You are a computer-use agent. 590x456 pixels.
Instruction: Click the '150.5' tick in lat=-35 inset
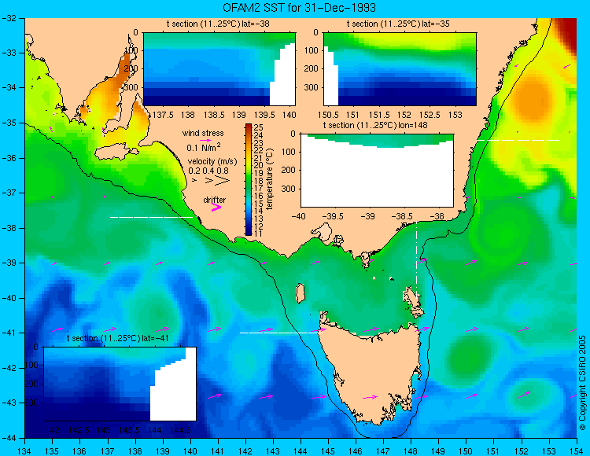coord(328,114)
